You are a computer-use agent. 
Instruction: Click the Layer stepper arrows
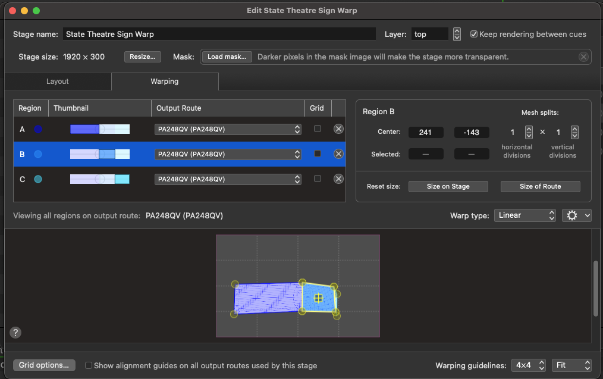pos(457,35)
